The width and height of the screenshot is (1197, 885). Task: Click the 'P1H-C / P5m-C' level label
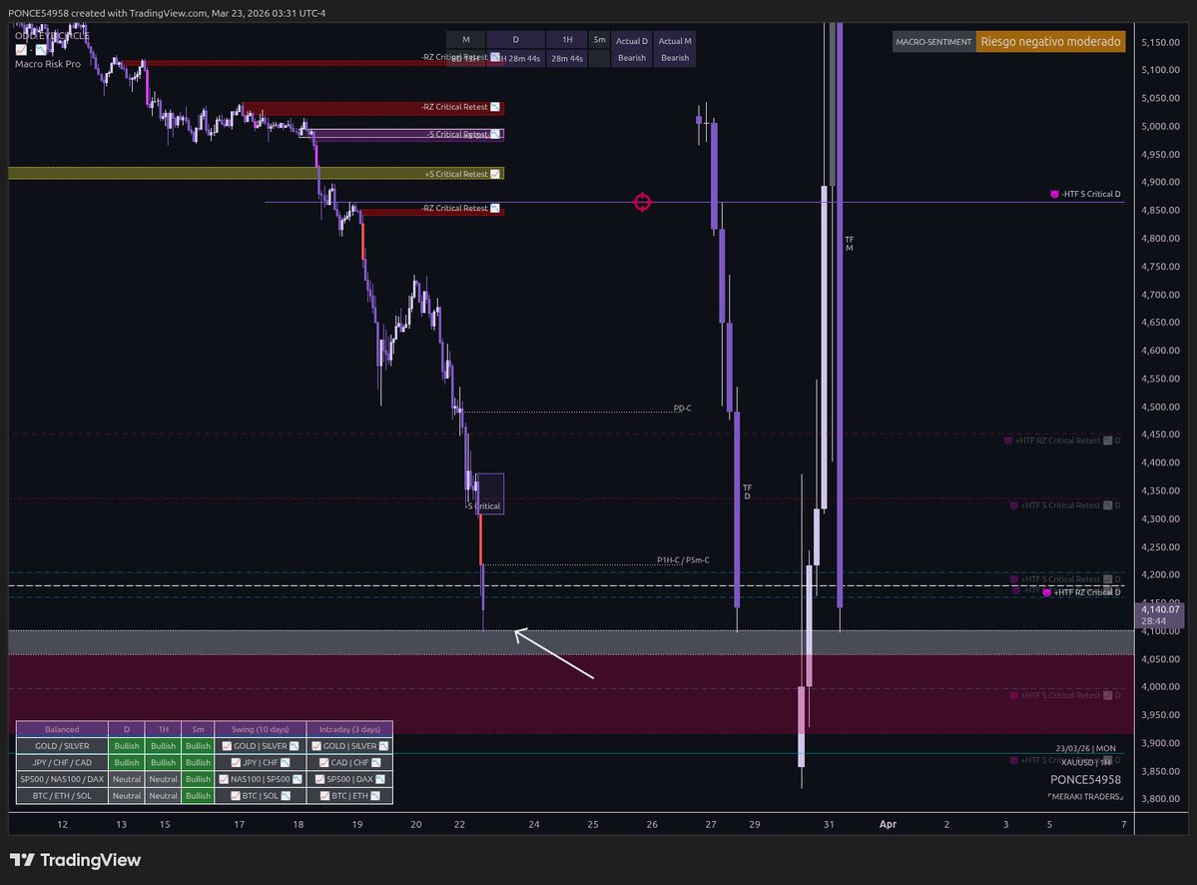(x=683, y=560)
